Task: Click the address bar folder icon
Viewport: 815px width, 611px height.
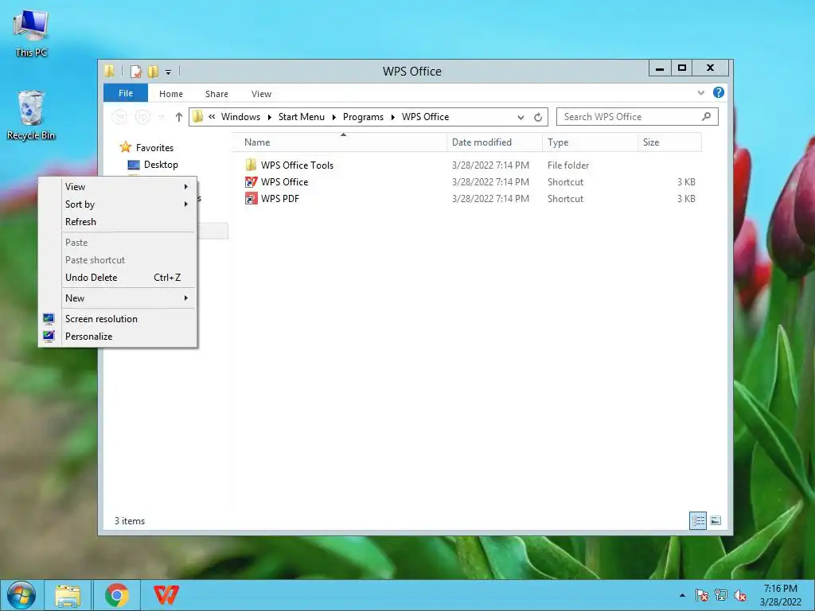Action: 198,117
